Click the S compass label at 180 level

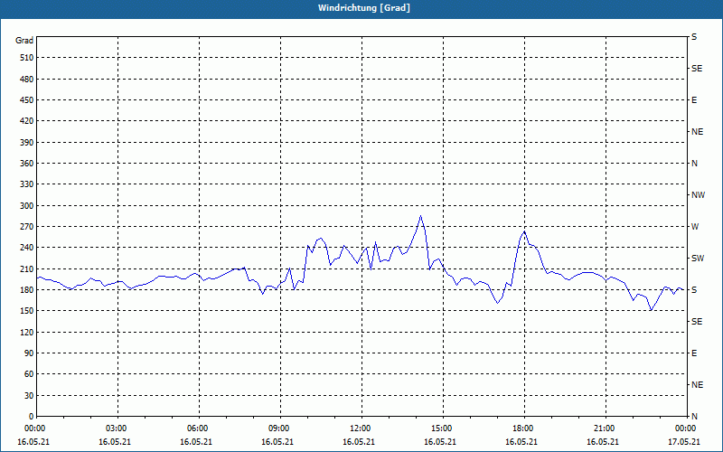point(694,290)
